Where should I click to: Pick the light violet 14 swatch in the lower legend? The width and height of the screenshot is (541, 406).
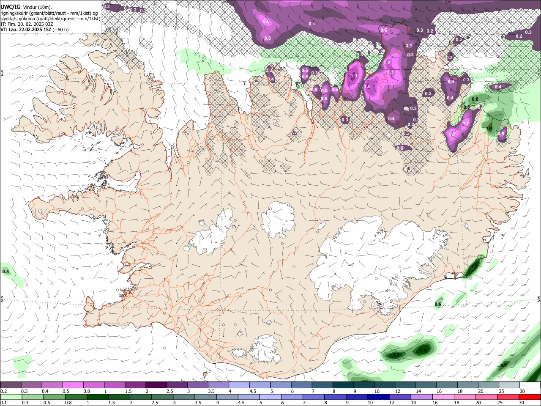422,397
